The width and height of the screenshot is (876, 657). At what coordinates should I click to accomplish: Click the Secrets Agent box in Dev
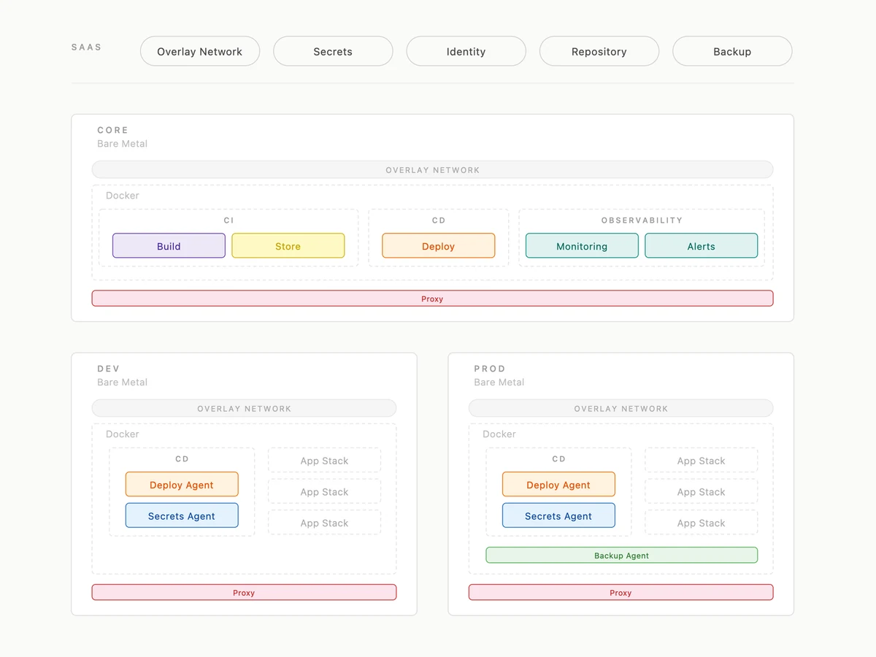pos(182,515)
